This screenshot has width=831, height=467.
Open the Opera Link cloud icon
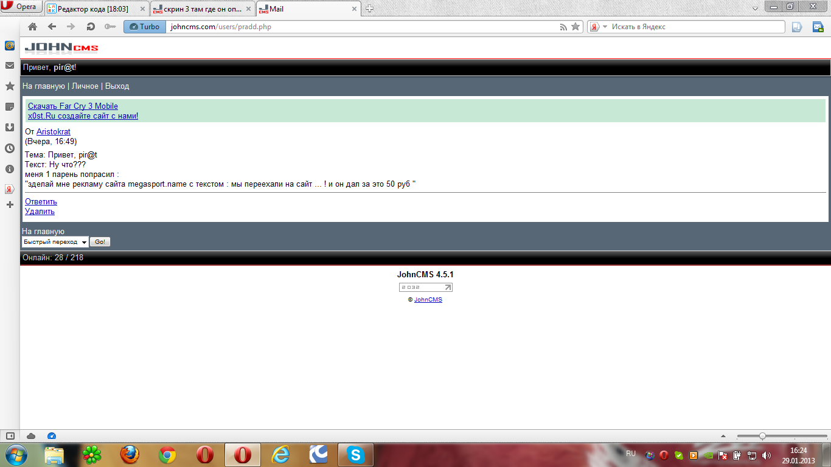31,436
